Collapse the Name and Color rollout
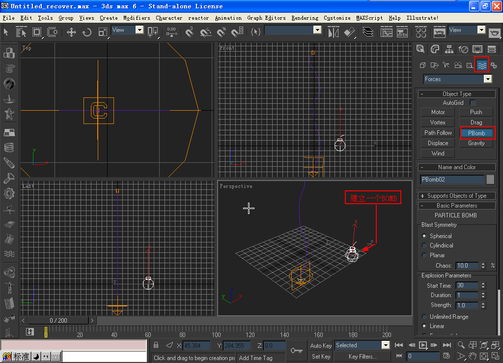The width and height of the screenshot is (503, 363). [457, 167]
